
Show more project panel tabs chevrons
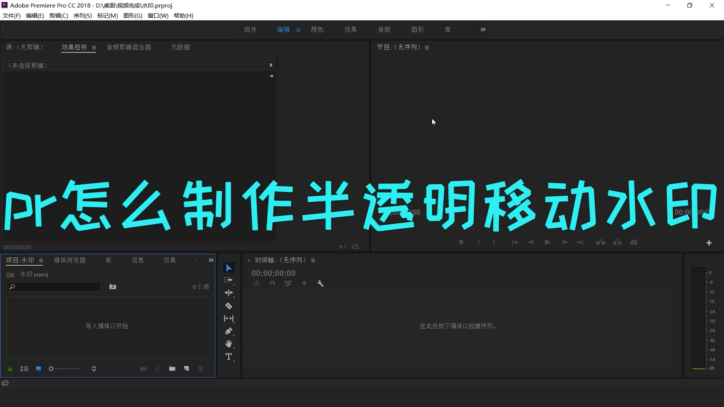pyautogui.click(x=211, y=260)
